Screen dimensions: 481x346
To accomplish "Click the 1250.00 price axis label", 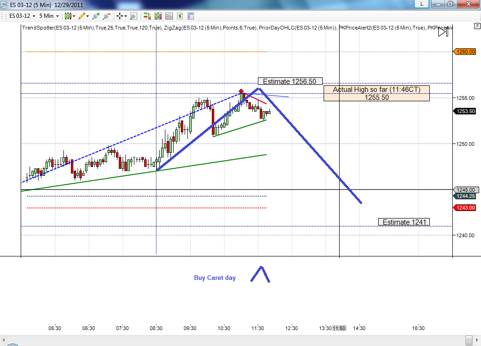I will 465,144.
